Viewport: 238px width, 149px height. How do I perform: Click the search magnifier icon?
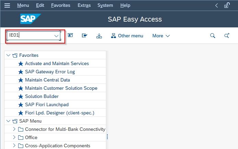tap(213, 36)
